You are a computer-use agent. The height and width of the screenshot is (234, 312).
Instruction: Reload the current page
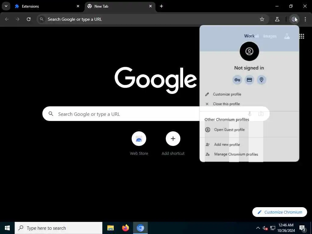[x=29, y=19]
